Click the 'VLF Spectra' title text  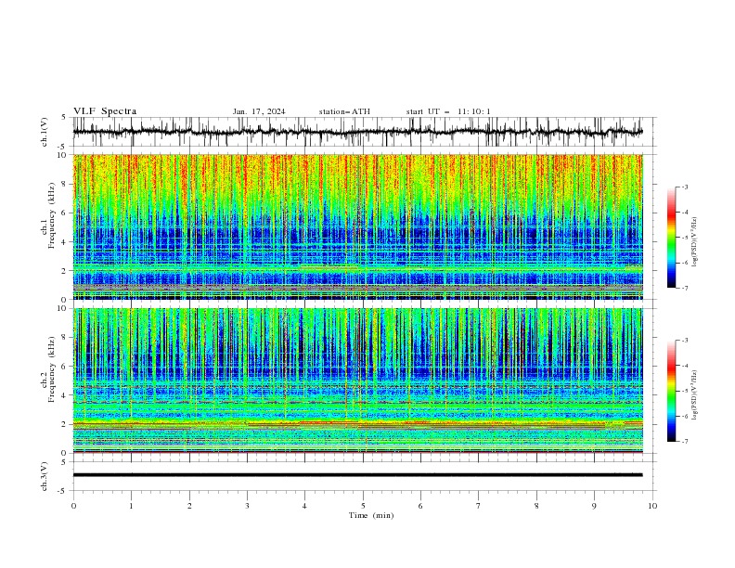pos(105,111)
